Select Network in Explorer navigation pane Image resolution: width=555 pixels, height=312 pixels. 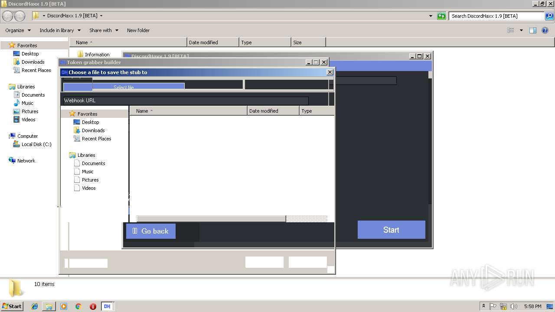click(26, 161)
